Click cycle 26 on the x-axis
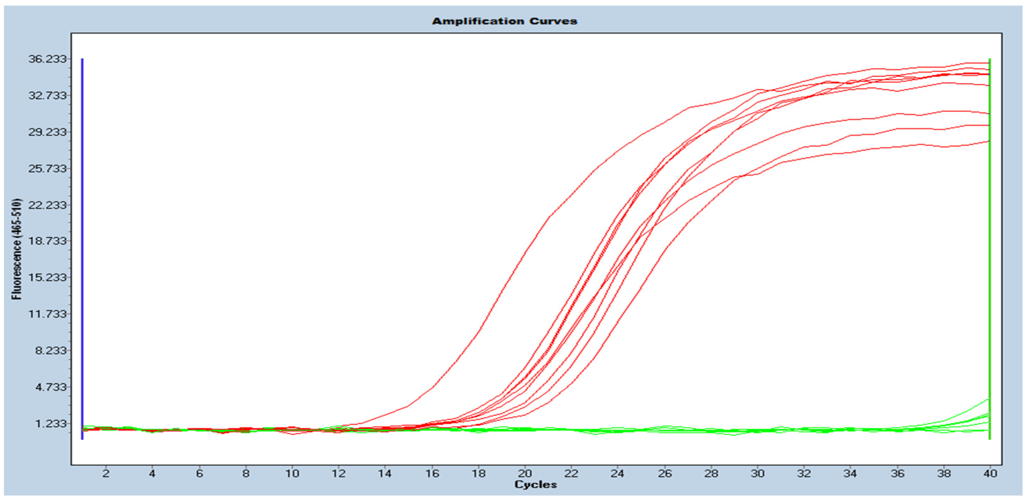 [x=664, y=473]
